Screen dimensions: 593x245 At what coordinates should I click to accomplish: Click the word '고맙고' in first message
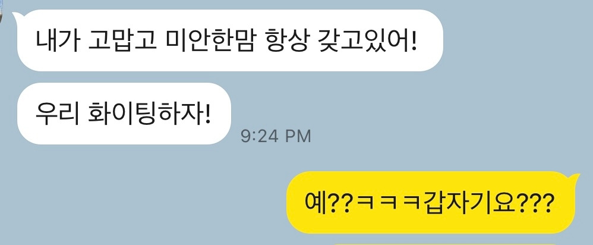coord(122,40)
